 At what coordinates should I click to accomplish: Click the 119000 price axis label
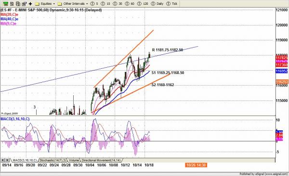click(282, 40)
